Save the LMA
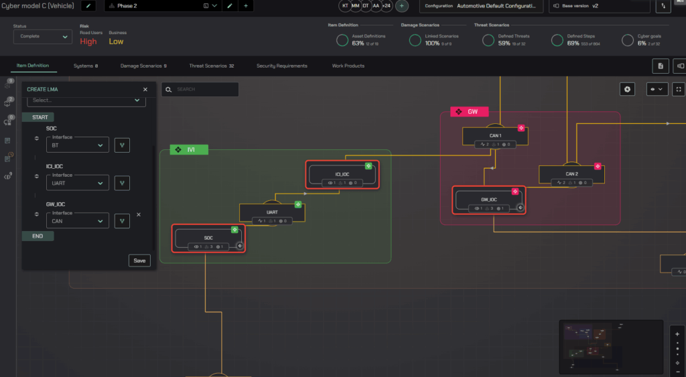Image resolution: width=686 pixels, height=377 pixels. [139, 260]
